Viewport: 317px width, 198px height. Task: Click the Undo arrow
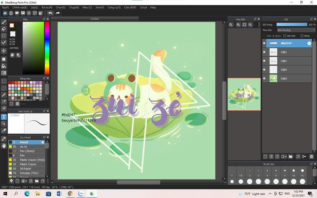coord(50,13)
